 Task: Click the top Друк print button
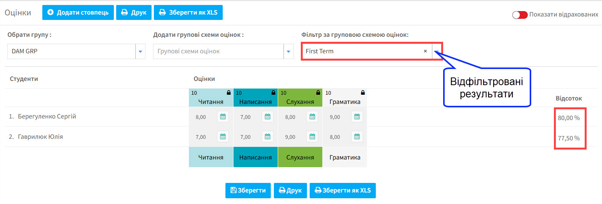(134, 12)
